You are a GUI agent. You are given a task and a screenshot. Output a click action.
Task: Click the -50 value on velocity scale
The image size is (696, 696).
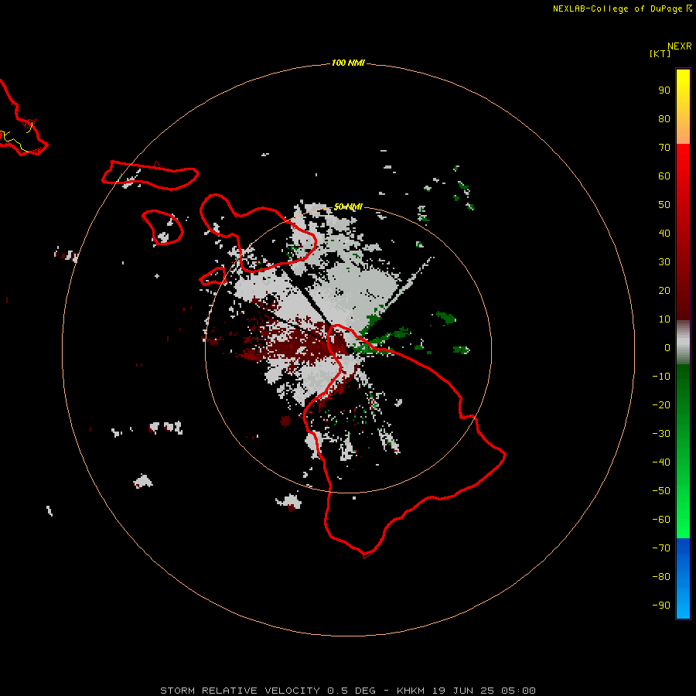click(x=661, y=491)
